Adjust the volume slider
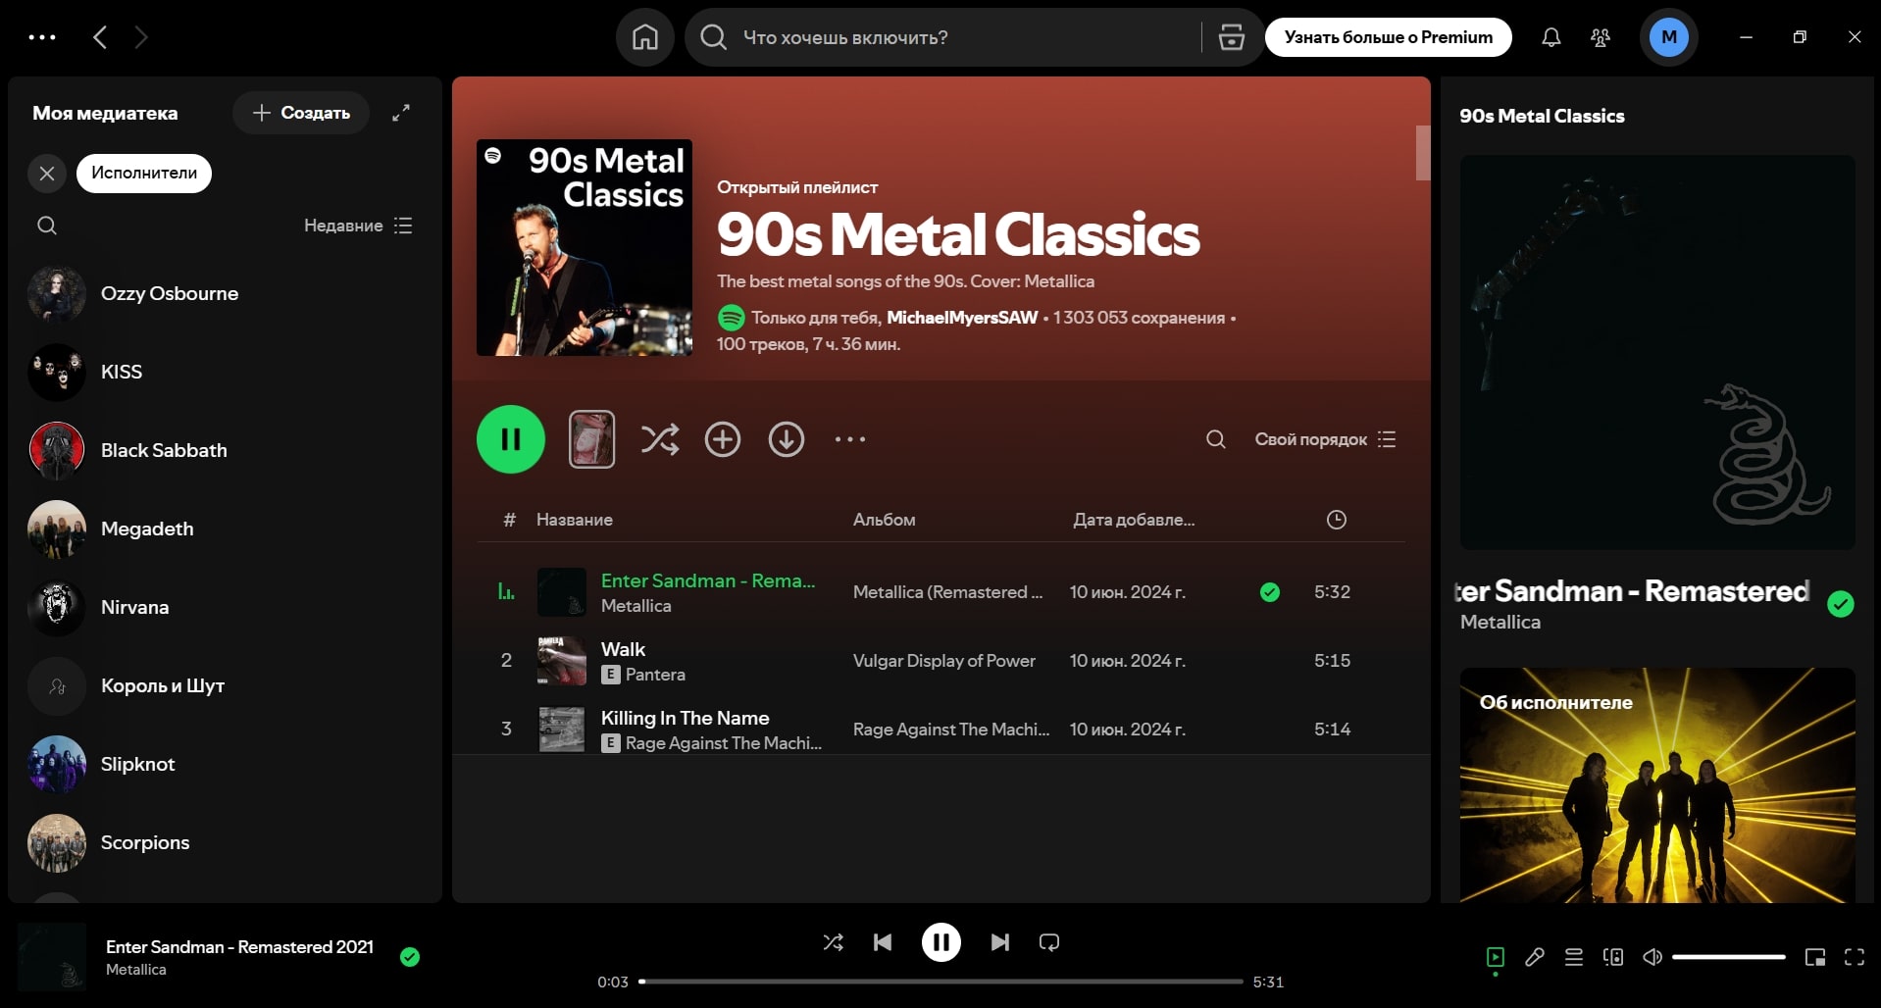1881x1008 pixels. [x=1728, y=957]
